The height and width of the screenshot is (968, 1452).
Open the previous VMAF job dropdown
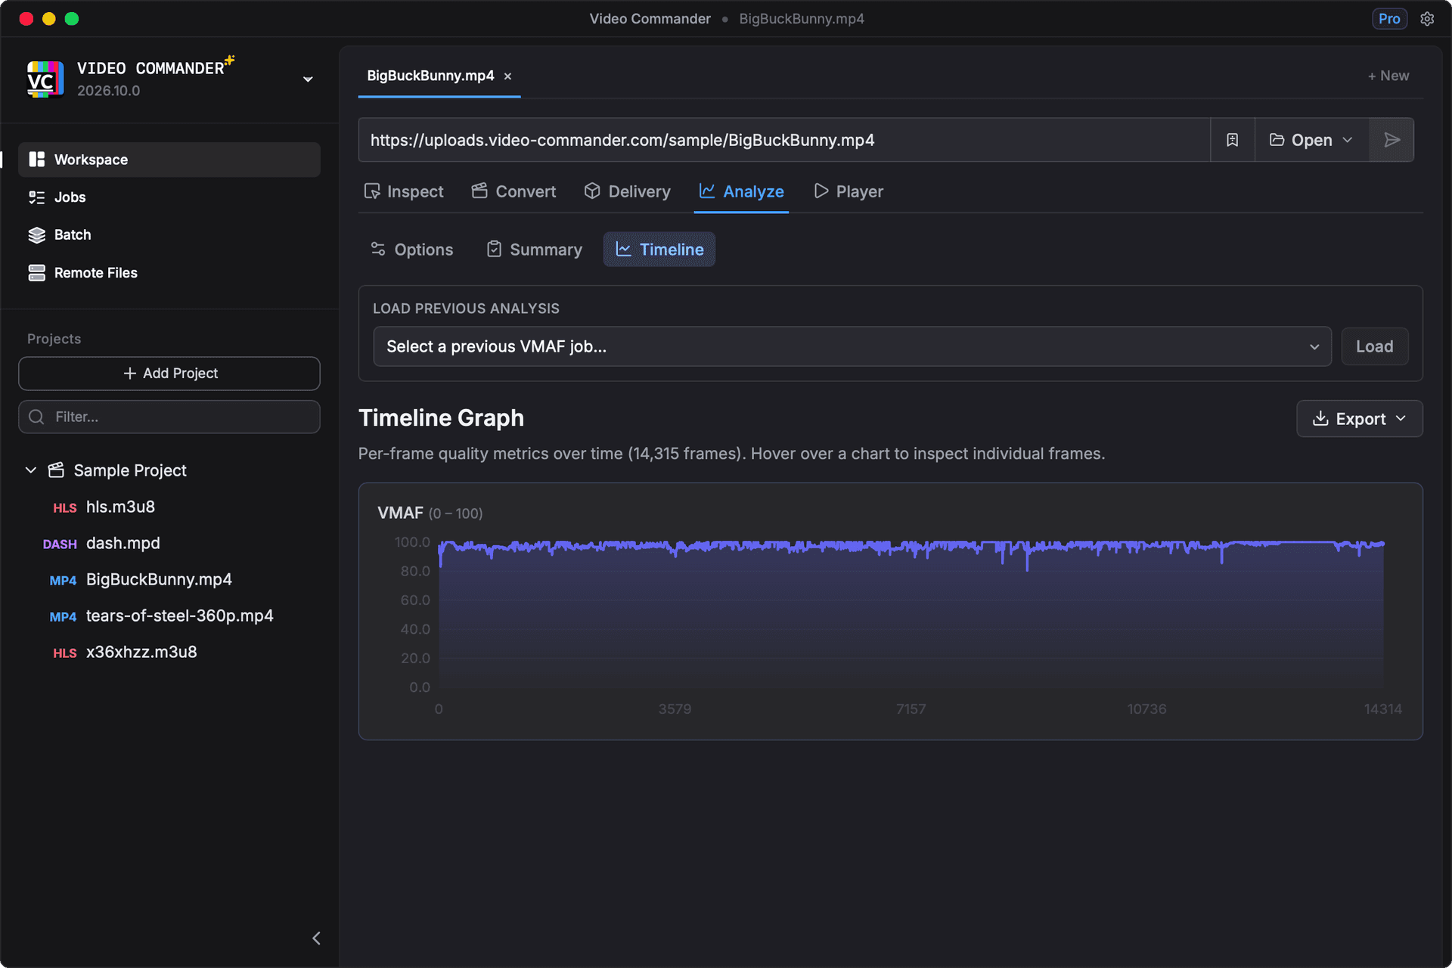coord(852,346)
